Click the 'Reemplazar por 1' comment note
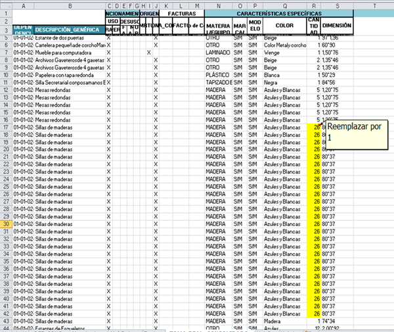The height and width of the screenshot is (332, 394). (350, 131)
